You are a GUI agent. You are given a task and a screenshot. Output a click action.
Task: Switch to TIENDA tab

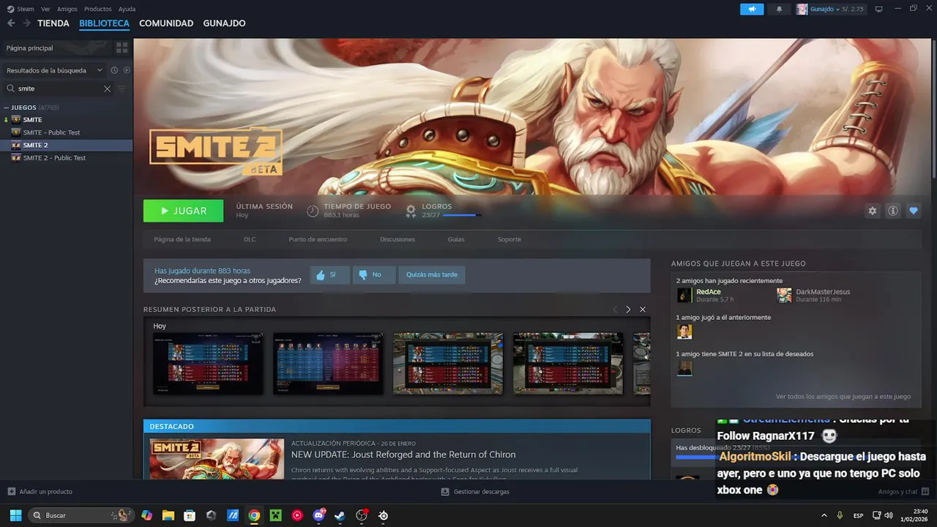point(53,23)
